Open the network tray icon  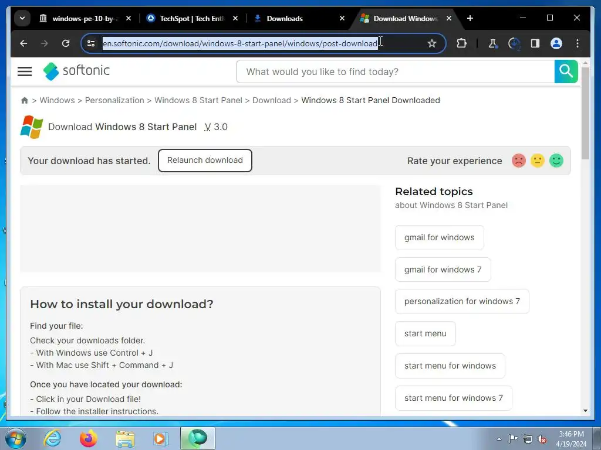(528, 439)
